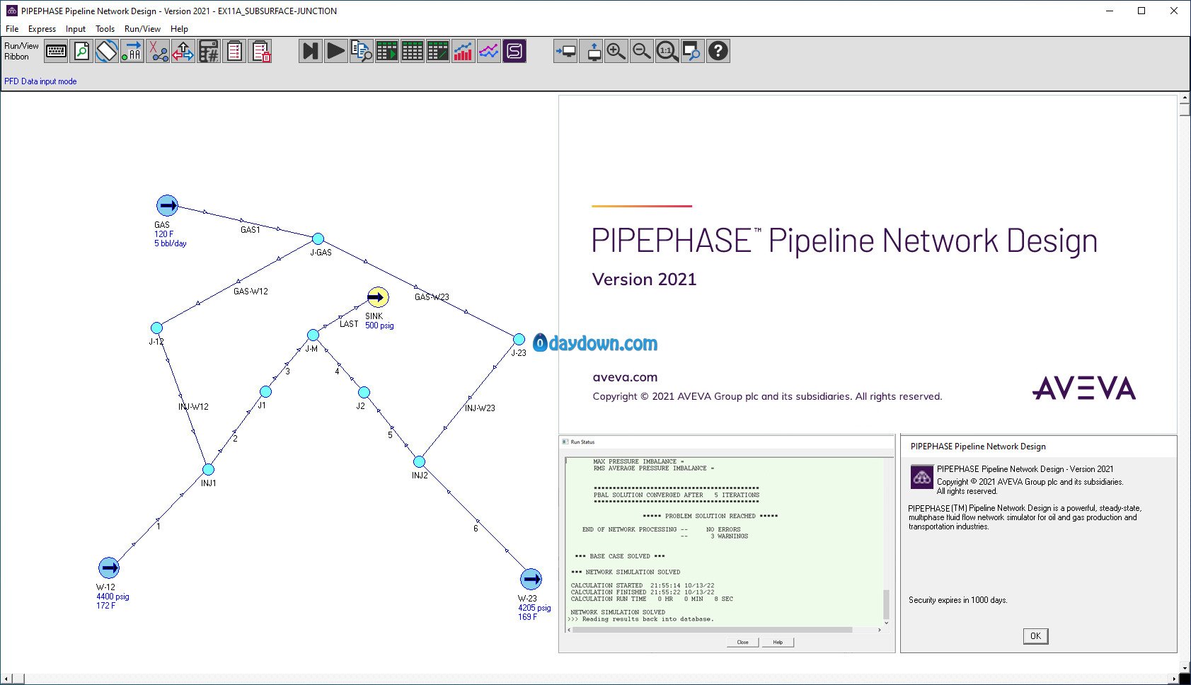
Task: Click the 4205 psig value under W-23
Action: [534, 608]
